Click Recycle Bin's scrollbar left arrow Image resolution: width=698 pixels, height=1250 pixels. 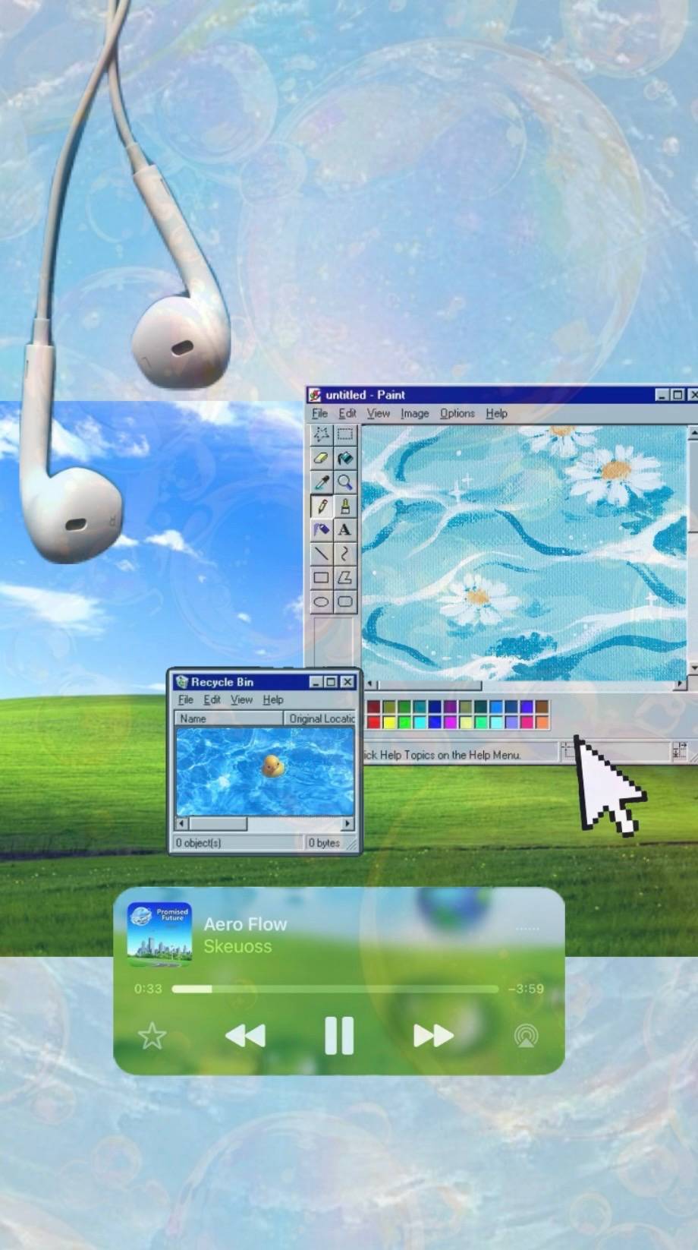182,823
